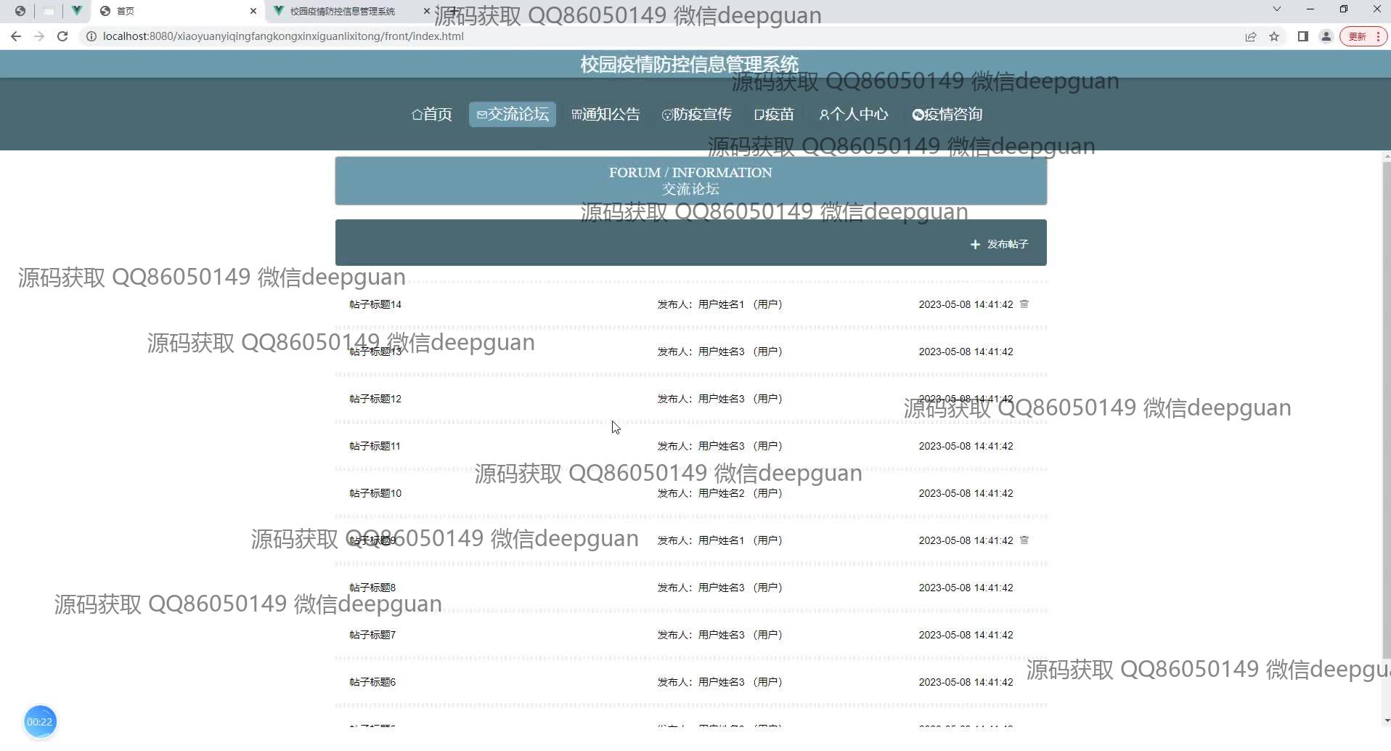Open the browser profile avatar
Screen dimensions: 1391x751
(x=1326, y=36)
